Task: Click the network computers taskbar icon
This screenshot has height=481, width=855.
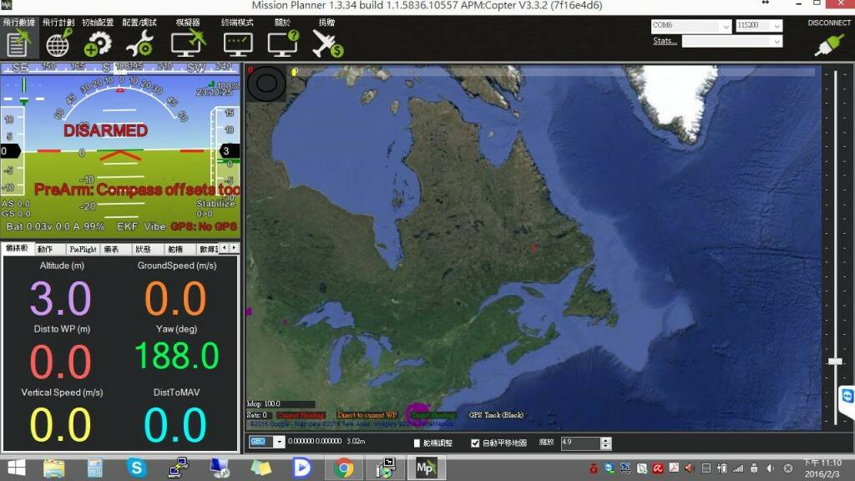Action: click(x=178, y=468)
